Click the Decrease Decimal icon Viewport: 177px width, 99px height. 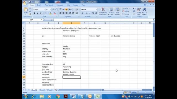[x=96, y=13]
